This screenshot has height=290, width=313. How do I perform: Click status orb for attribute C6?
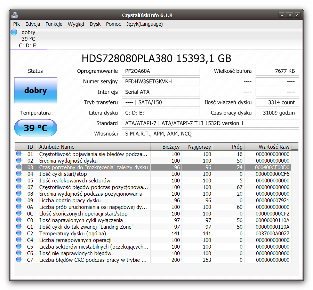tap(19, 253)
